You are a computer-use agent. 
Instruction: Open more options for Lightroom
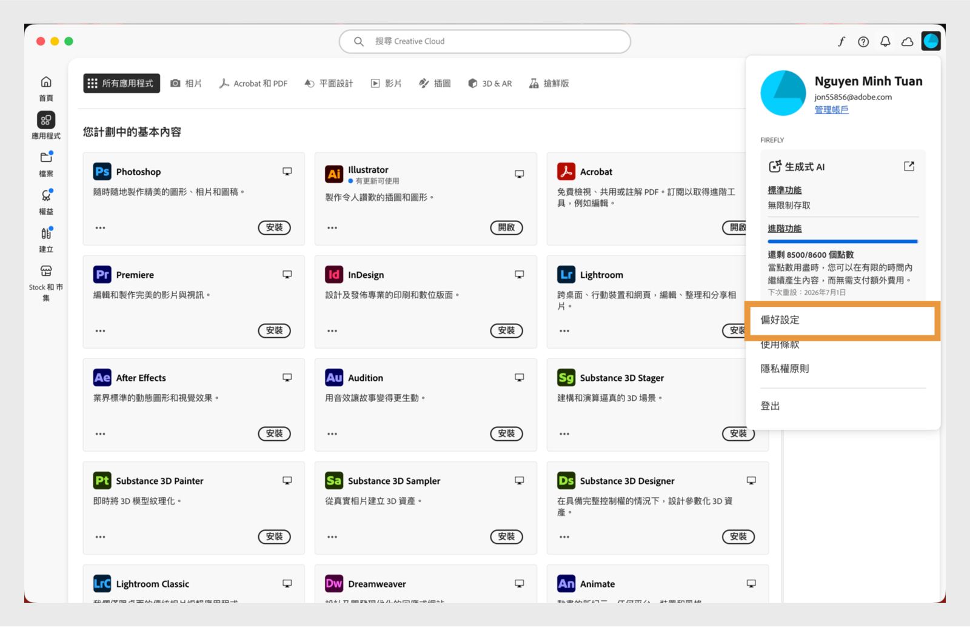point(564,331)
